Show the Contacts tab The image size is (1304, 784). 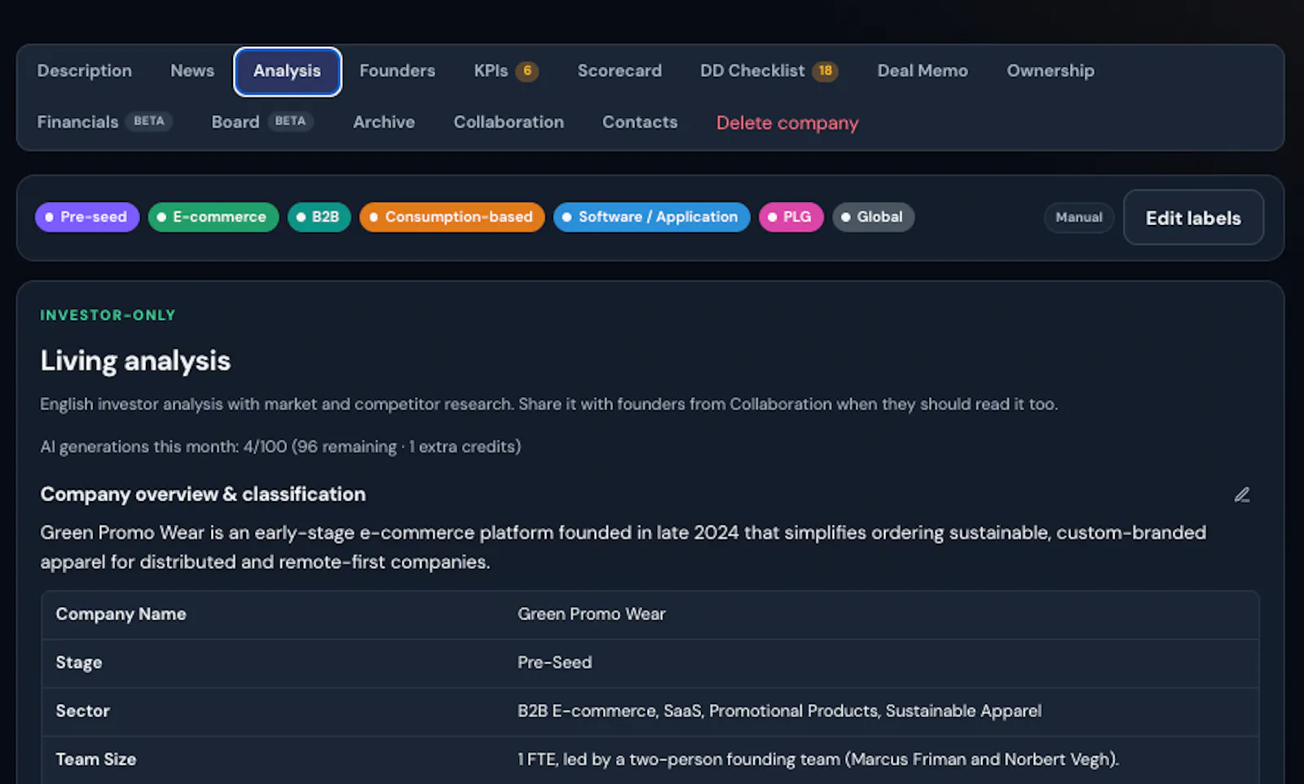pyautogui.click(x=640, y=122)
